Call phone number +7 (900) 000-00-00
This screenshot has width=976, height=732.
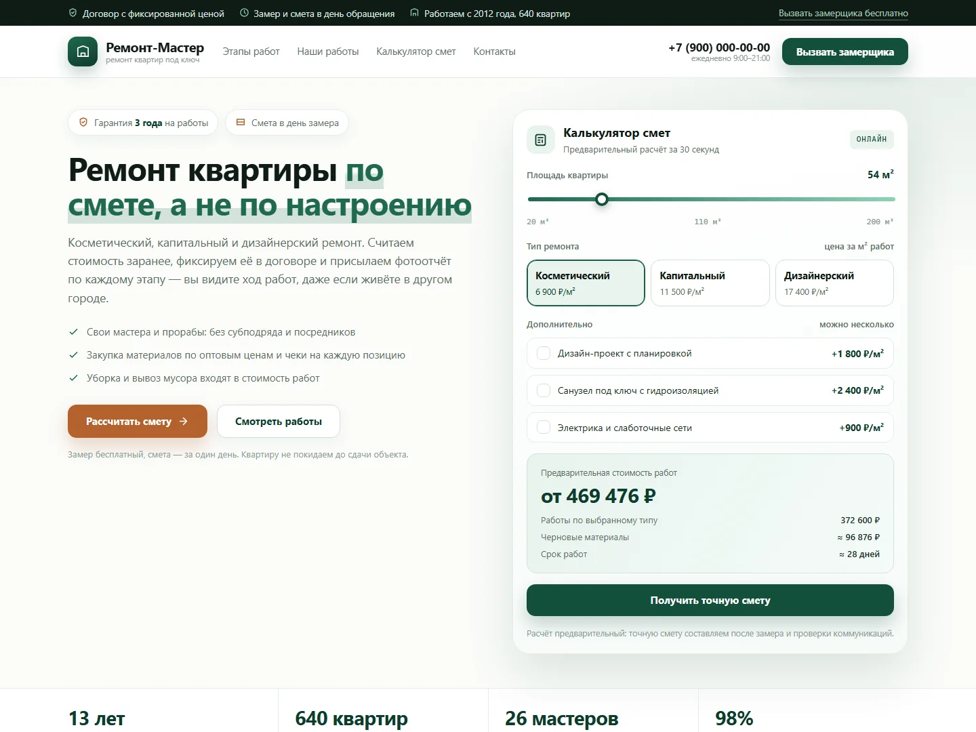[719, 47]
